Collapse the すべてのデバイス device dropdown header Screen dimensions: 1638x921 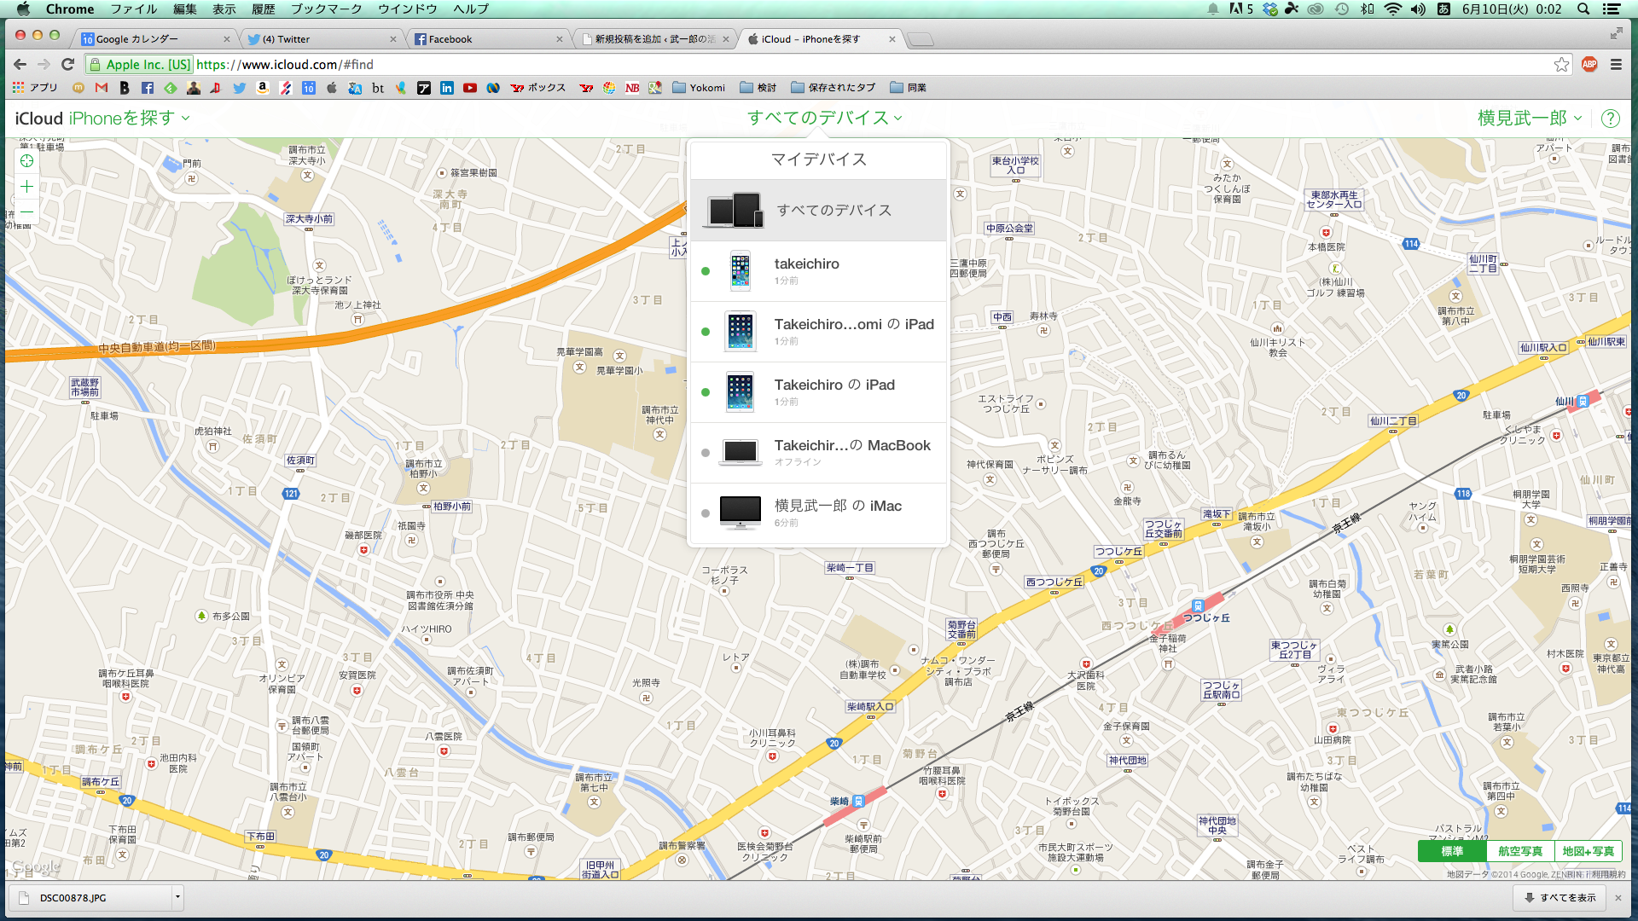pos(825,119)
